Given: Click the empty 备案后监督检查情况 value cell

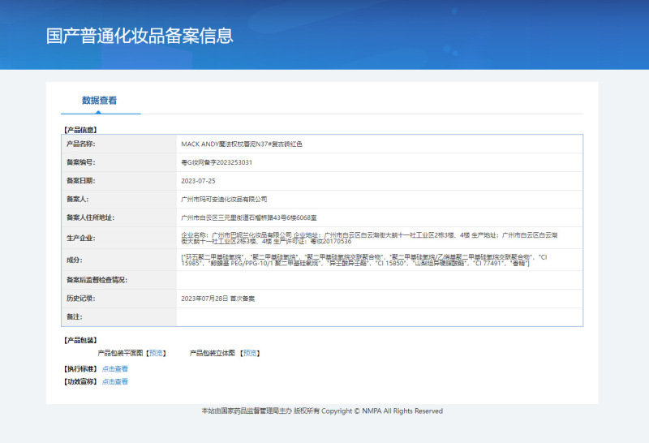Looking at the screenshot, I should tap(380, 280).
